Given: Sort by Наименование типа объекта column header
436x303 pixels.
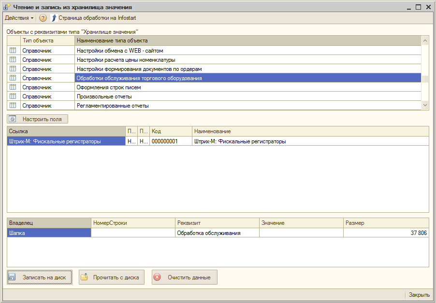Looking at the screenshot, I should point(247,41).
